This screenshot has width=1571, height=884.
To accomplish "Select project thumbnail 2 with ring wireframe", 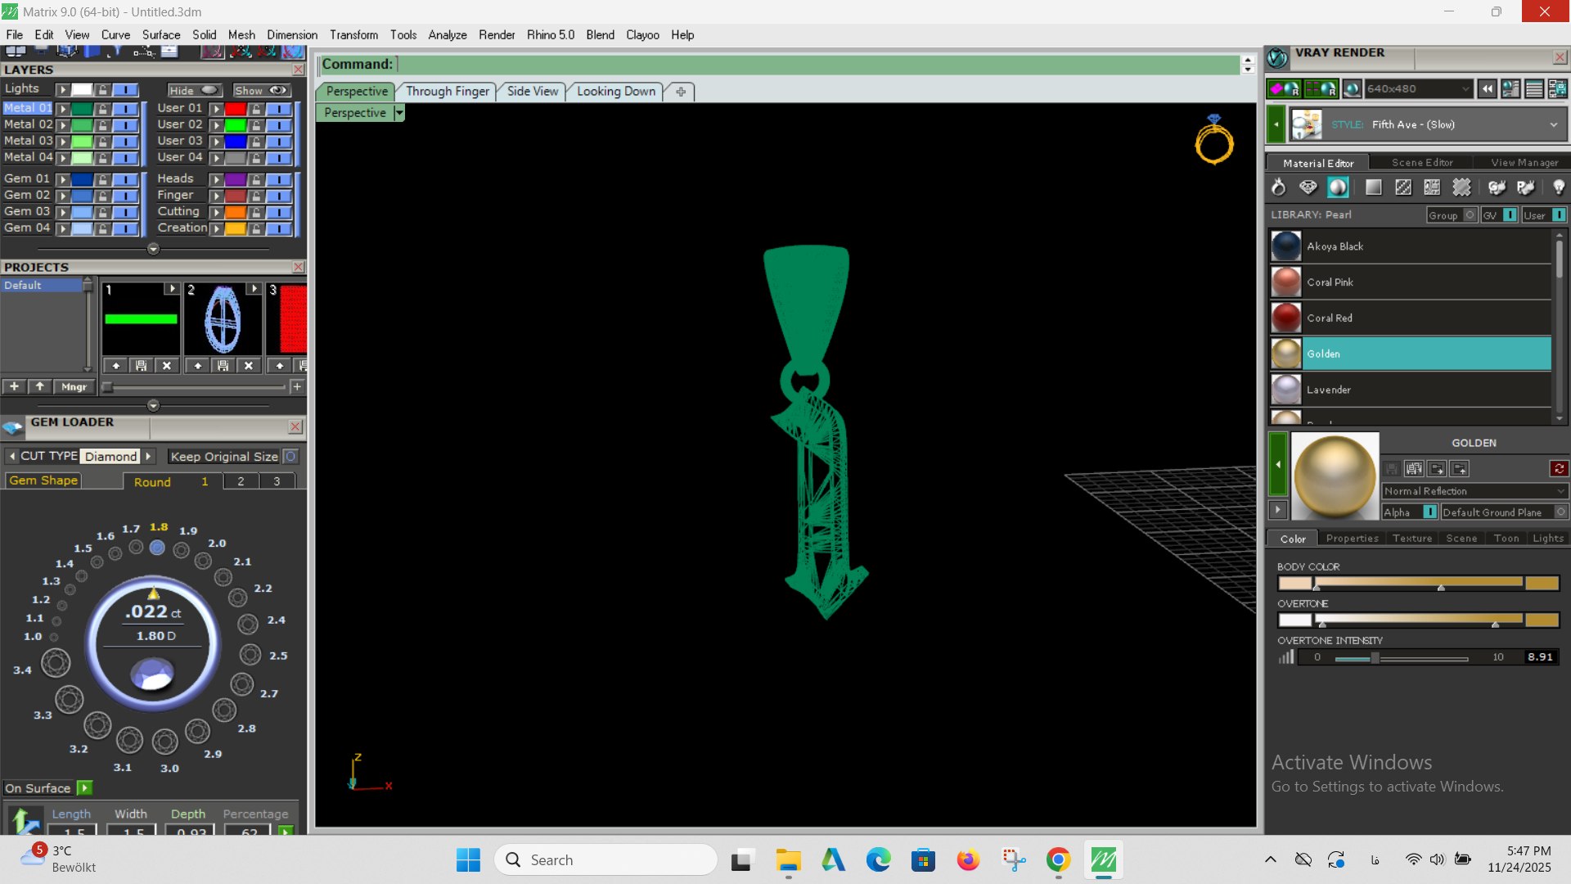I will pos(223,320).
